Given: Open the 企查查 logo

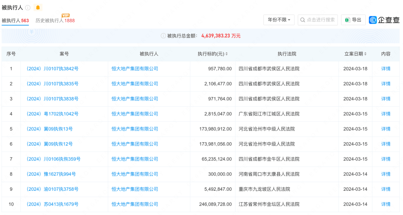Looking at the screenshot, I should click(x=384, y=20).
